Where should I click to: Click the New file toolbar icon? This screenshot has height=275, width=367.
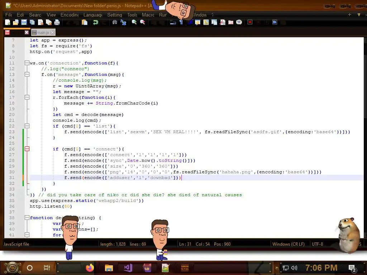pyautogui.click(x=8, y=22)
